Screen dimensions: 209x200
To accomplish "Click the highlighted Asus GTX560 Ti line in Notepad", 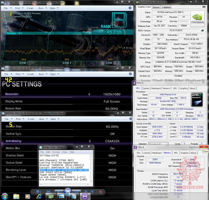I will point(64,170).
